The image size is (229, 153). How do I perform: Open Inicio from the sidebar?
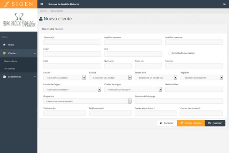point(11,45)
